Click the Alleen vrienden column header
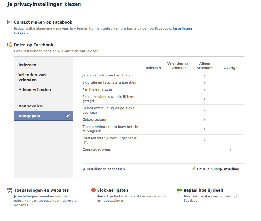 (205, 66)
